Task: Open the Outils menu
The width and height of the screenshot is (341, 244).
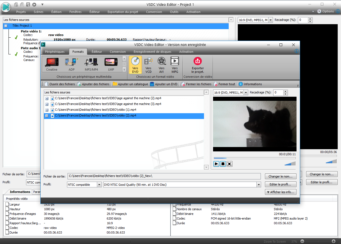Action: (x=174, y=12)
